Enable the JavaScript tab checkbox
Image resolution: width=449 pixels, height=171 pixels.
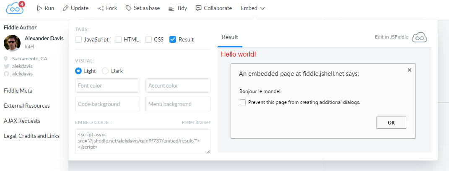point(78,39)
